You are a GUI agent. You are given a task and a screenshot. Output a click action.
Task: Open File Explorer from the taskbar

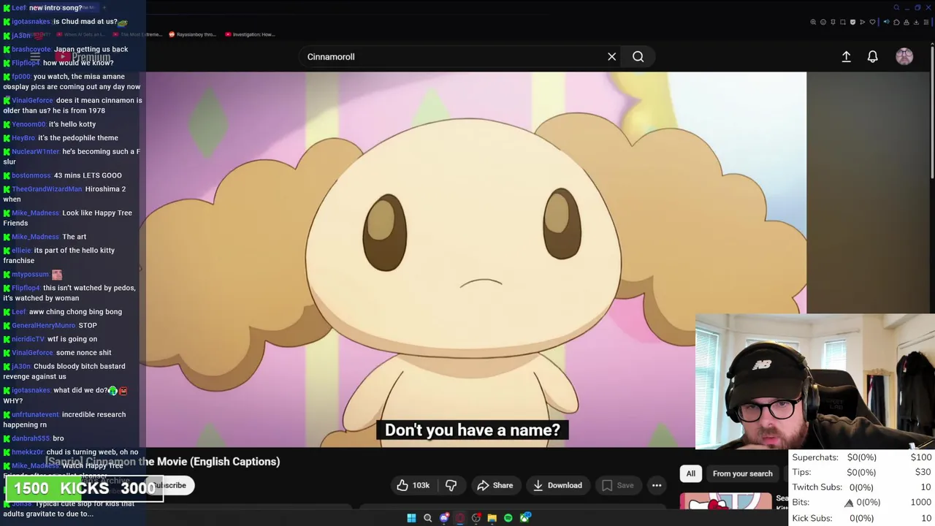(x=492, y=518)
